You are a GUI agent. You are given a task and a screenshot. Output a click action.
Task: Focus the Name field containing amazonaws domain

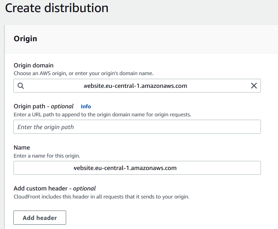point(134,168)
